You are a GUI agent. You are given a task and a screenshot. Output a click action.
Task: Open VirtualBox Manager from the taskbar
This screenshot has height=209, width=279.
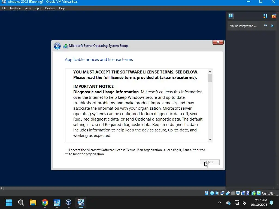pyautogui.click(x=68, y=202)
